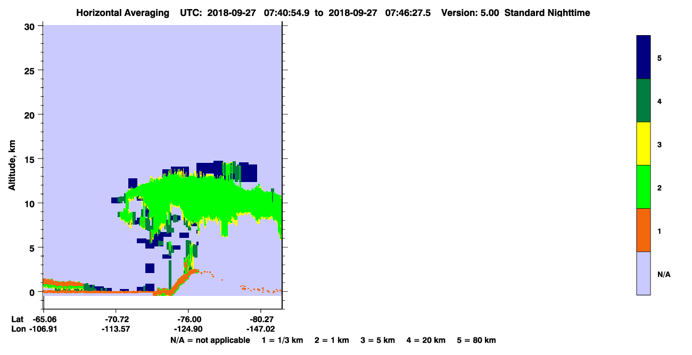Click legend text '2 = 1 km'

[x=332, y=340]
